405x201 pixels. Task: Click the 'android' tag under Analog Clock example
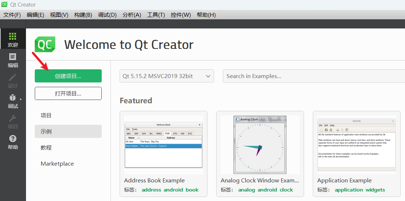pyautogui.click(x=267, y=190)
